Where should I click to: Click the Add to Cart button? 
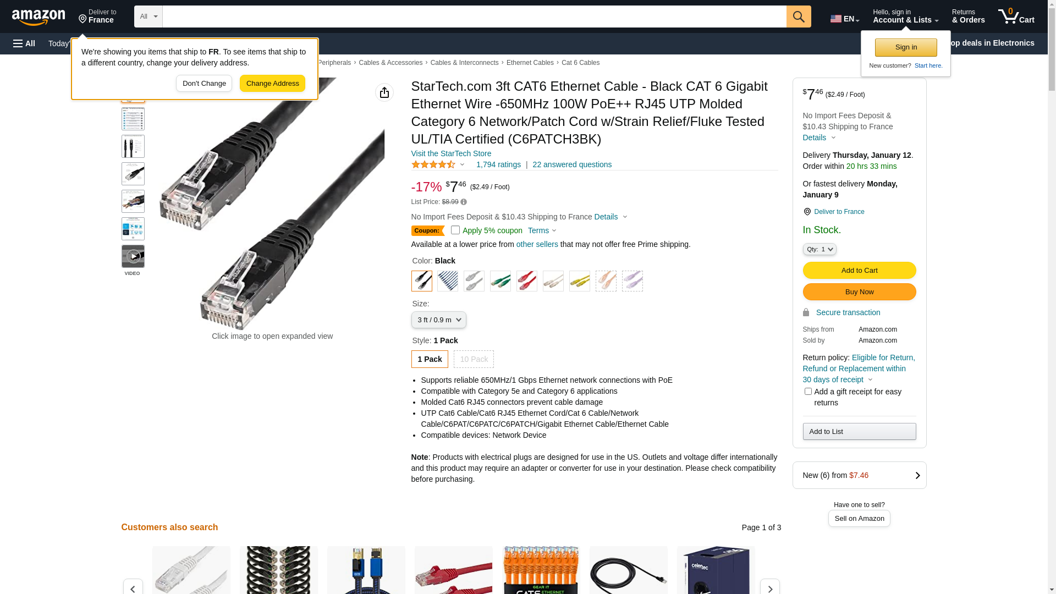click(x=859, y=270)
